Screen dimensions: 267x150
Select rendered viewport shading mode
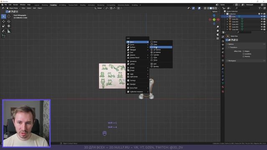coord(216,8)
